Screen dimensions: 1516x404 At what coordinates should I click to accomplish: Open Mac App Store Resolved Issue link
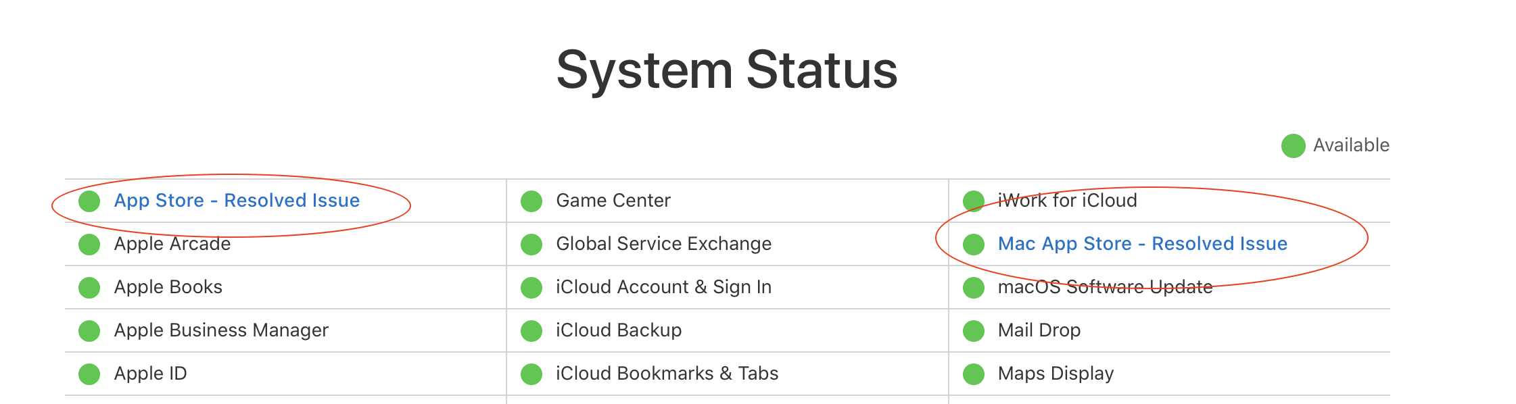click(x=1142, y=244)
